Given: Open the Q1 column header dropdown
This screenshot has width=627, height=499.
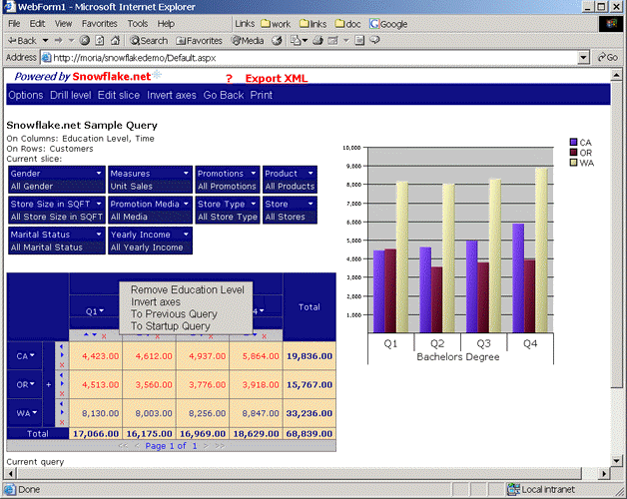Looking at the screenshot, I should [102, 310].
